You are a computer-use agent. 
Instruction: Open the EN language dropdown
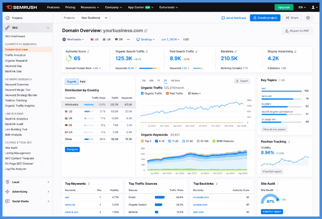(x=302, y=7)
